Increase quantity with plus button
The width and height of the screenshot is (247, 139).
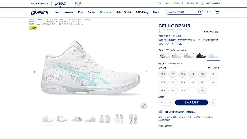point(170,103)
